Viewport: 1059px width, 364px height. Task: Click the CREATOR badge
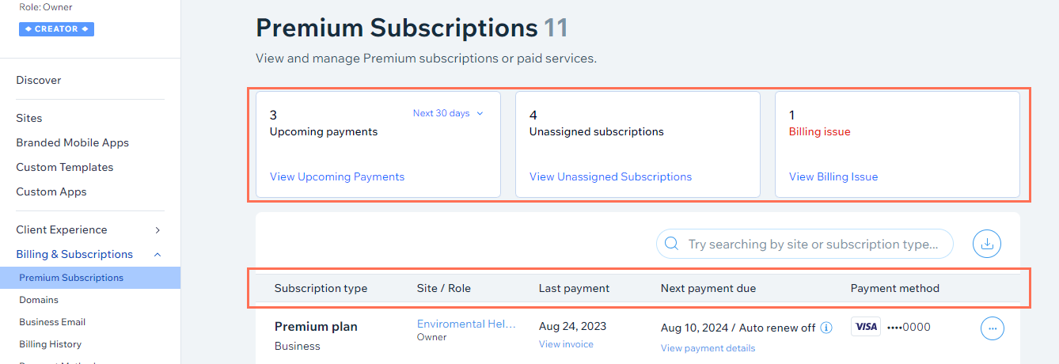(56, 29)
